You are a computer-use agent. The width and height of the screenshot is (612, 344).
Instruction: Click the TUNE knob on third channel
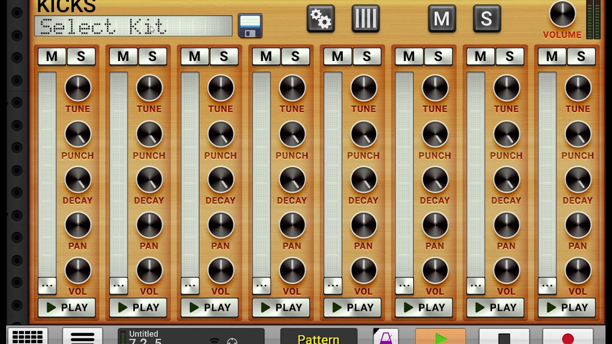[x=220, y=88]
